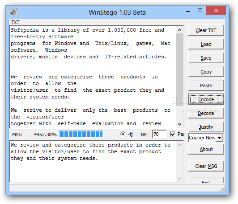Click the Paste button

coord(206,86)
